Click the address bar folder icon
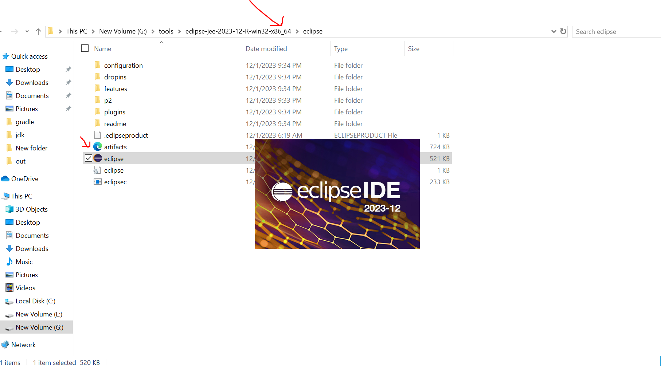The image size is (661, 366). coord(51,31)
